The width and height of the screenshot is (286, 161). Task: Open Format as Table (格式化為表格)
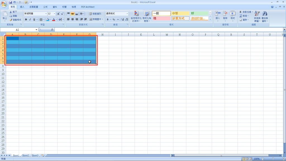pyautogui.click(x=147, y=16)
